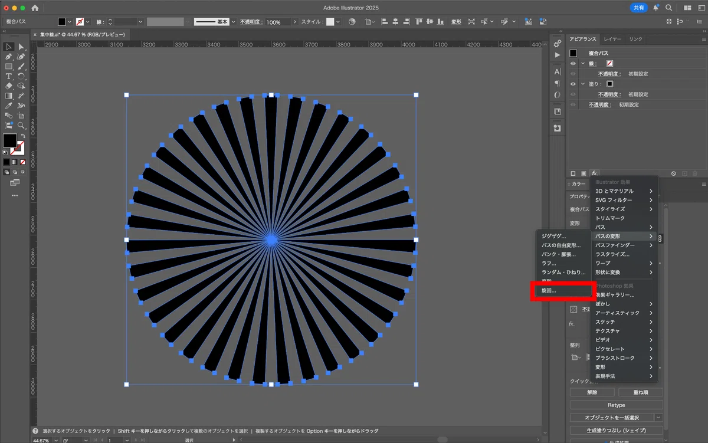Collapse the 線 row in Appearance panel
Viewport: 708px width, 443px height.
tap(582, 64)
